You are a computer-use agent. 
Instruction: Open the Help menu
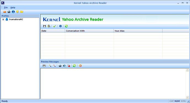click(x=13, y=7)
